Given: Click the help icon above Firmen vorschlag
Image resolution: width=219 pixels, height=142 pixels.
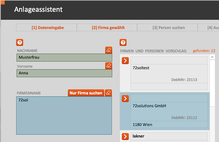Looking at the screenshot, I should click(123, 42).
